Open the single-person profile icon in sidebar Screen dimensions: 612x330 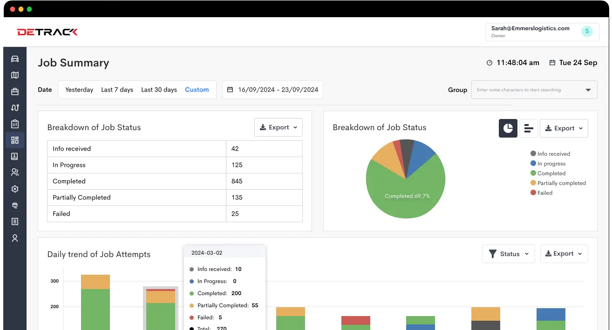tap(15, 238)
